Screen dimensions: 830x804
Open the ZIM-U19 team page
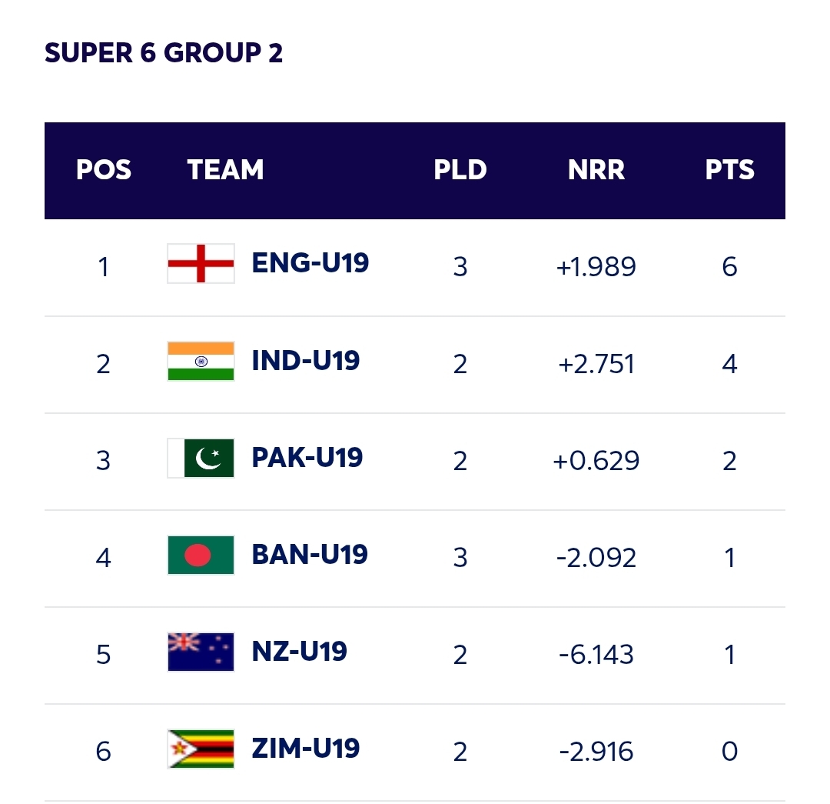tap(306, 748)
